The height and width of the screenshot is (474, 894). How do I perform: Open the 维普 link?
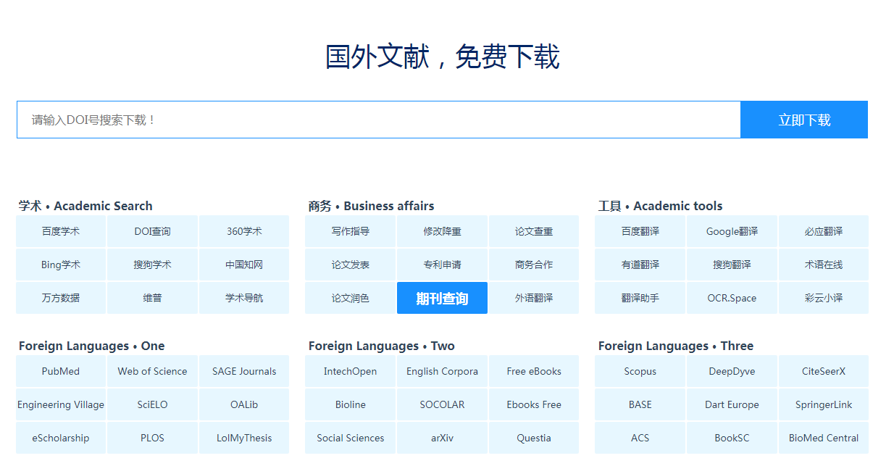click(x=152, y=298)
